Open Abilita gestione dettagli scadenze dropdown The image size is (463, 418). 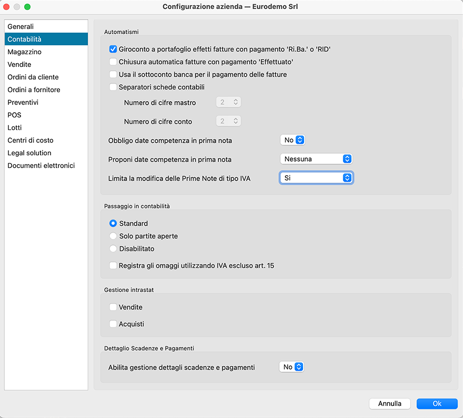(x=292, y=367)
